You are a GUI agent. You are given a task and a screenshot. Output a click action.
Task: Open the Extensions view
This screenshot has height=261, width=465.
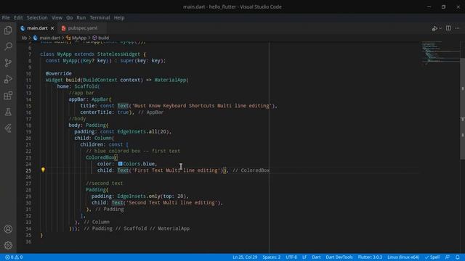8,96
